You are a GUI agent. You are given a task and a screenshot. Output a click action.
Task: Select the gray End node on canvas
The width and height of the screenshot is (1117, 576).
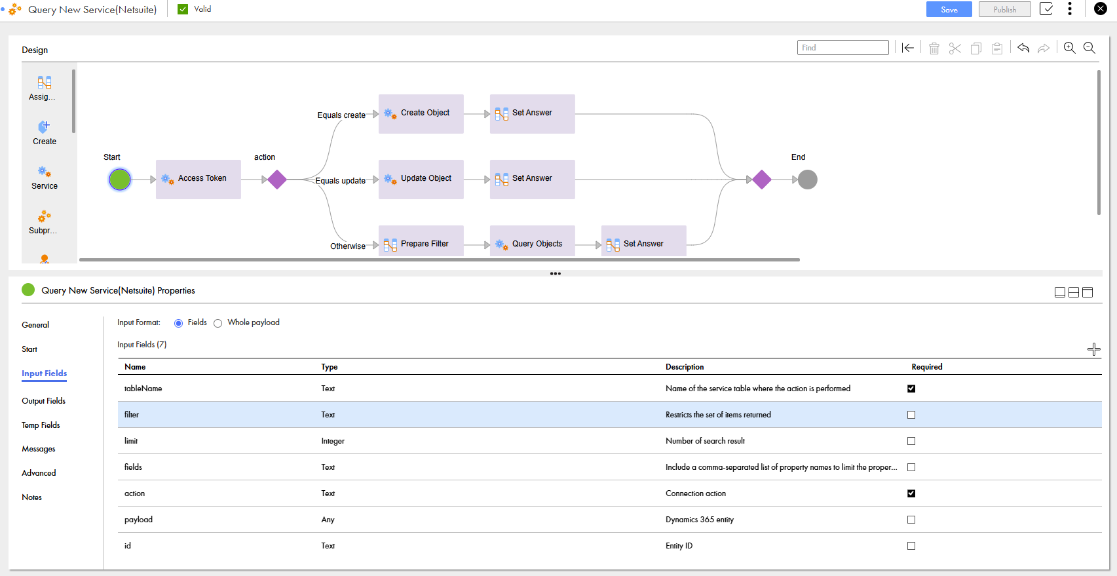click(x=808, y=180)
